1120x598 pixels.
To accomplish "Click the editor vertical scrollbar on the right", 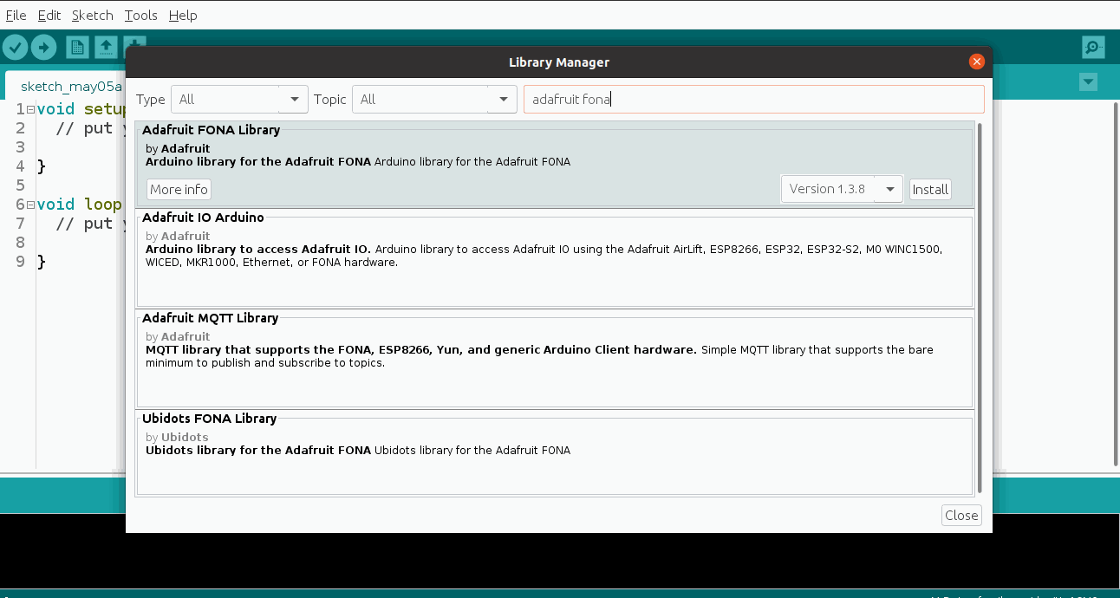I will coord(1115,286).
